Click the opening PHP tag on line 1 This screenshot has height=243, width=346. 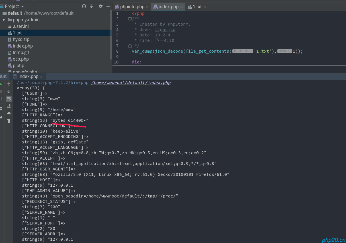point(138,13)
